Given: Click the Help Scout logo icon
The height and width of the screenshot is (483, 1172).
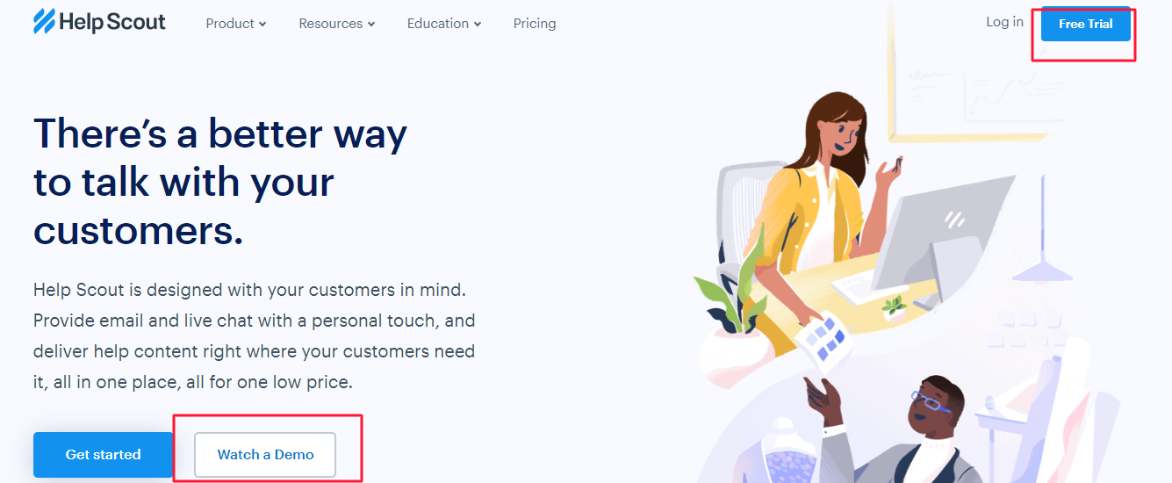Looking at the screenshot, I should coord(44,21).
